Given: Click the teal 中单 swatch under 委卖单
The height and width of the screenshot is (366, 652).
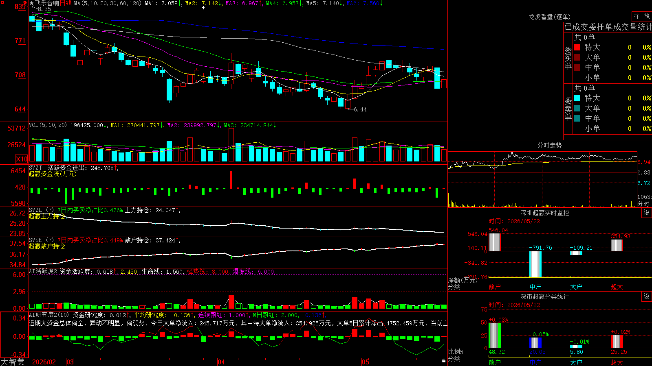Looking at the screenshot, I should 577,118.
